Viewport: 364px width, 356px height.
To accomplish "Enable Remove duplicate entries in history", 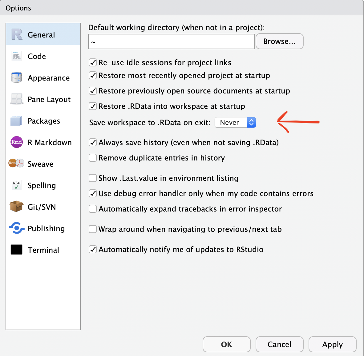I will (93, 158).
